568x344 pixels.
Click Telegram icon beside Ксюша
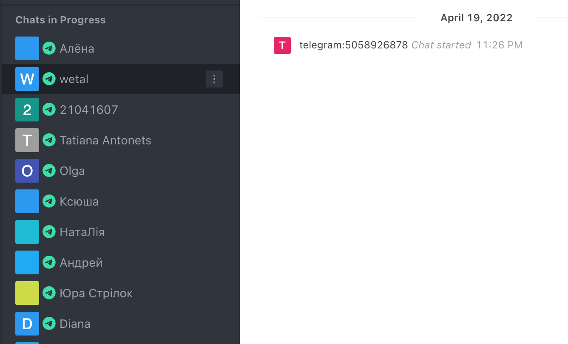(x=49, y=201)
